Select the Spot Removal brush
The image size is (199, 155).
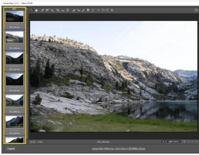tap(74, 10)
